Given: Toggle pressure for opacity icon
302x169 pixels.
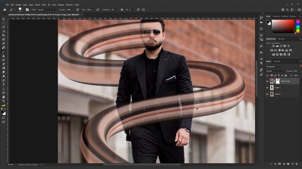Looking at the screenshot, I should (77, 9).
